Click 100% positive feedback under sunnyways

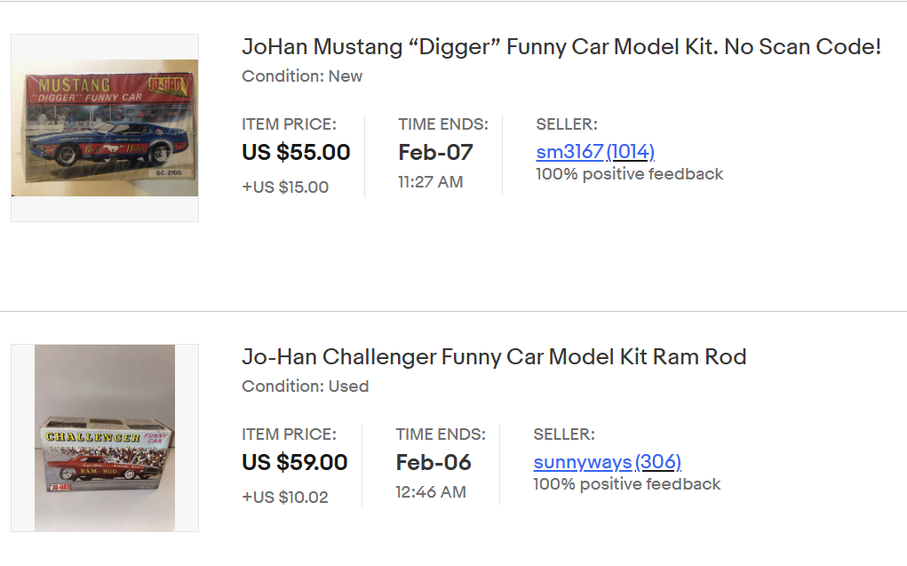627,484
